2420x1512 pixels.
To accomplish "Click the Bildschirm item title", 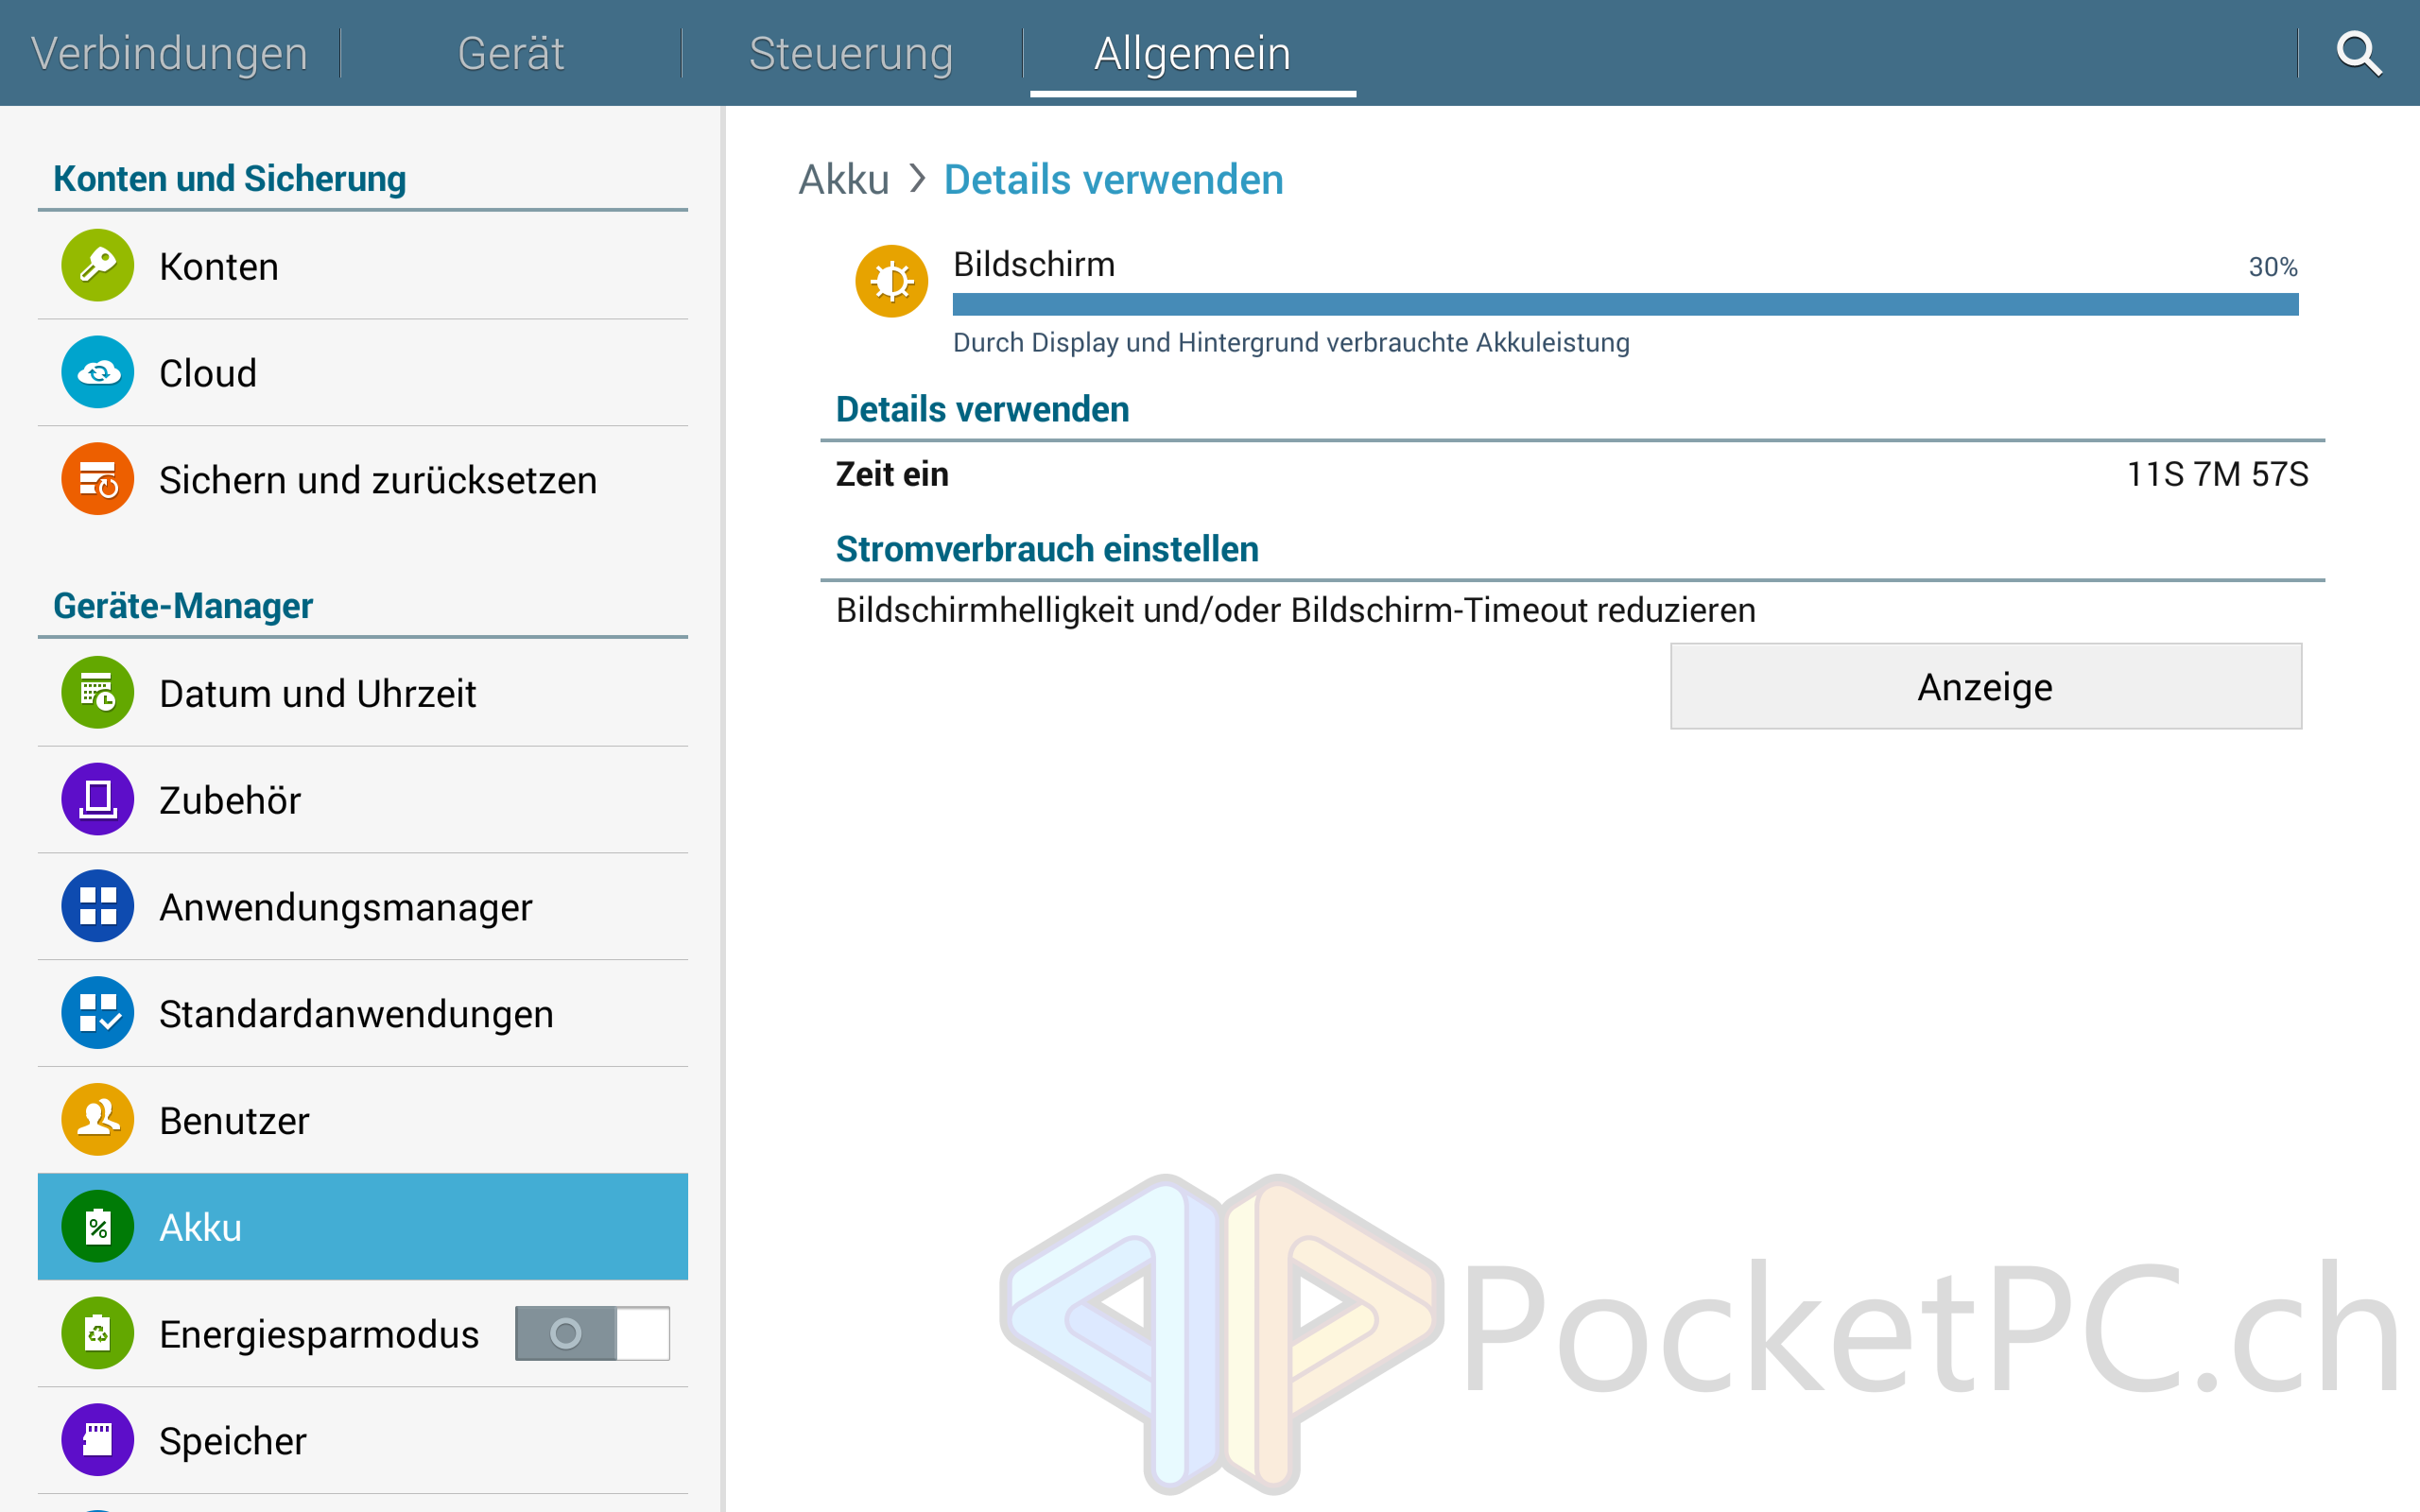I will (1034, 264).
